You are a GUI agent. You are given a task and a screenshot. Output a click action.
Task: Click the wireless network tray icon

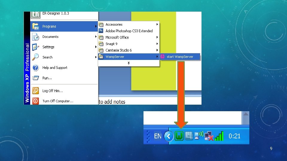pyautogui.click(x=199, y=136)
